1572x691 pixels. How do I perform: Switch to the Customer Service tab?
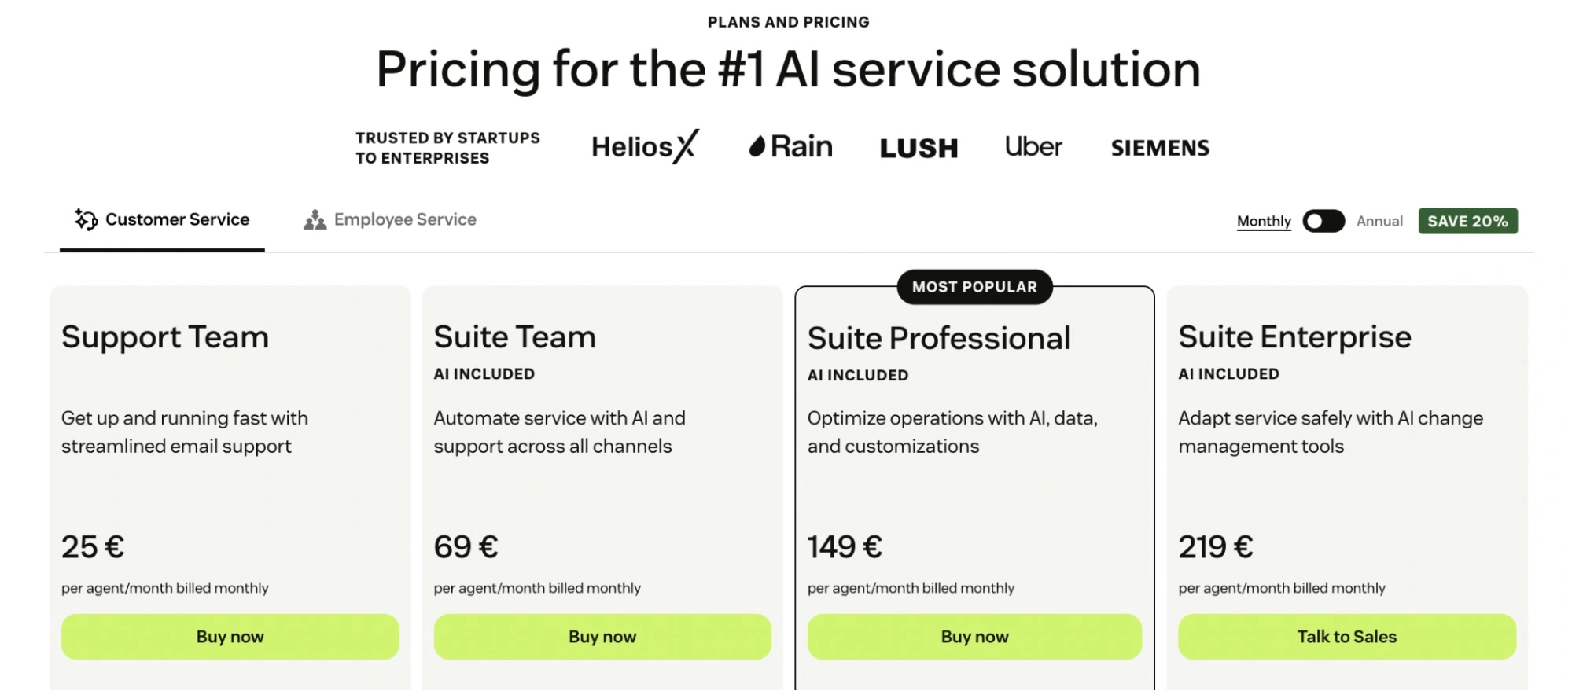click(177, 219)
